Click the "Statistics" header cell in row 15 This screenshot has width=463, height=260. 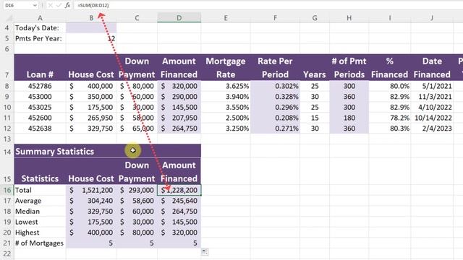40,172
